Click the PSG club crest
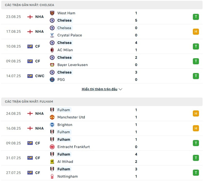Image resolution: width=205 pixels, height=182 pixels. pyautogui.click(x=52, y=79)
